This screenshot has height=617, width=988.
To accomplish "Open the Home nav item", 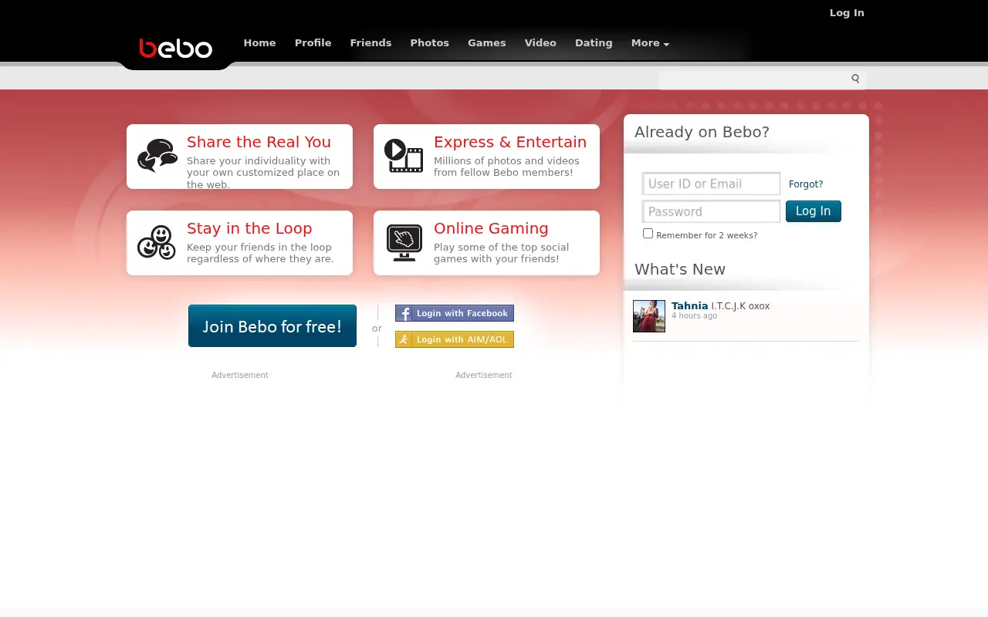I will click(x=259, y=43).
